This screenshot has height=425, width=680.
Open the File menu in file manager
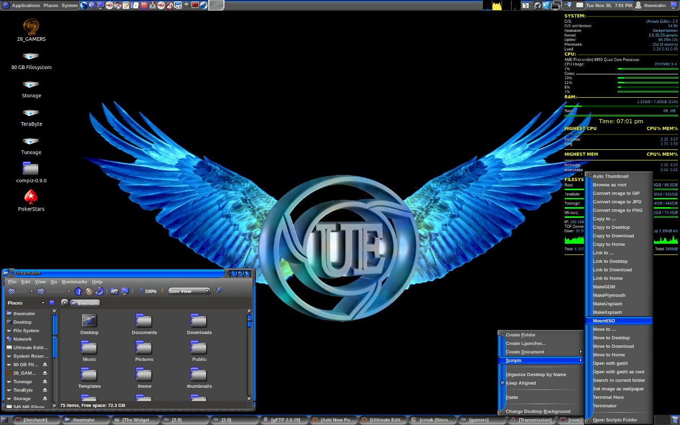12,282
